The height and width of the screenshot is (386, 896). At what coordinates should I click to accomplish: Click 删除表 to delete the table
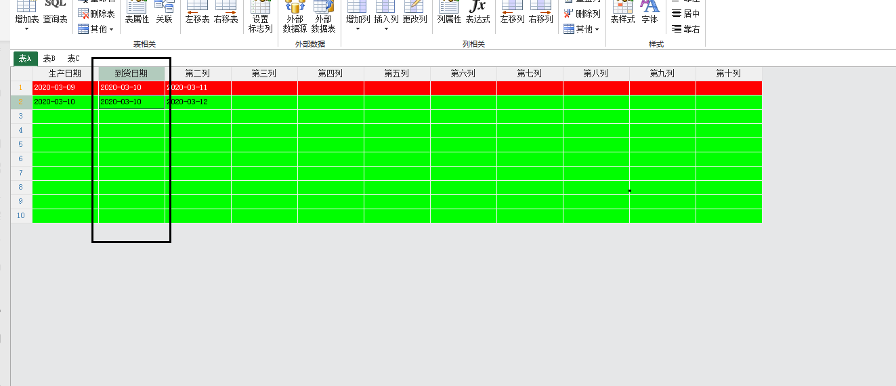coord(96,14)
